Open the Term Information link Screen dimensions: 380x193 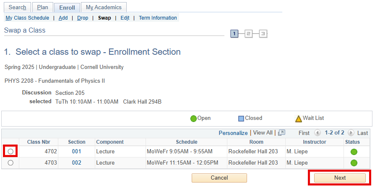[158, 18]
